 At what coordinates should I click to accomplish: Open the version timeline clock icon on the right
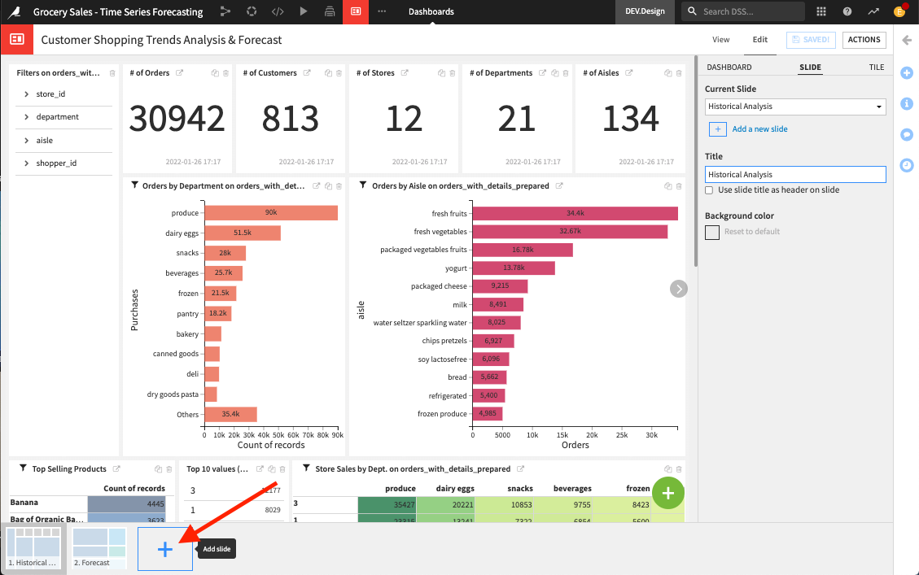(906, 166)
